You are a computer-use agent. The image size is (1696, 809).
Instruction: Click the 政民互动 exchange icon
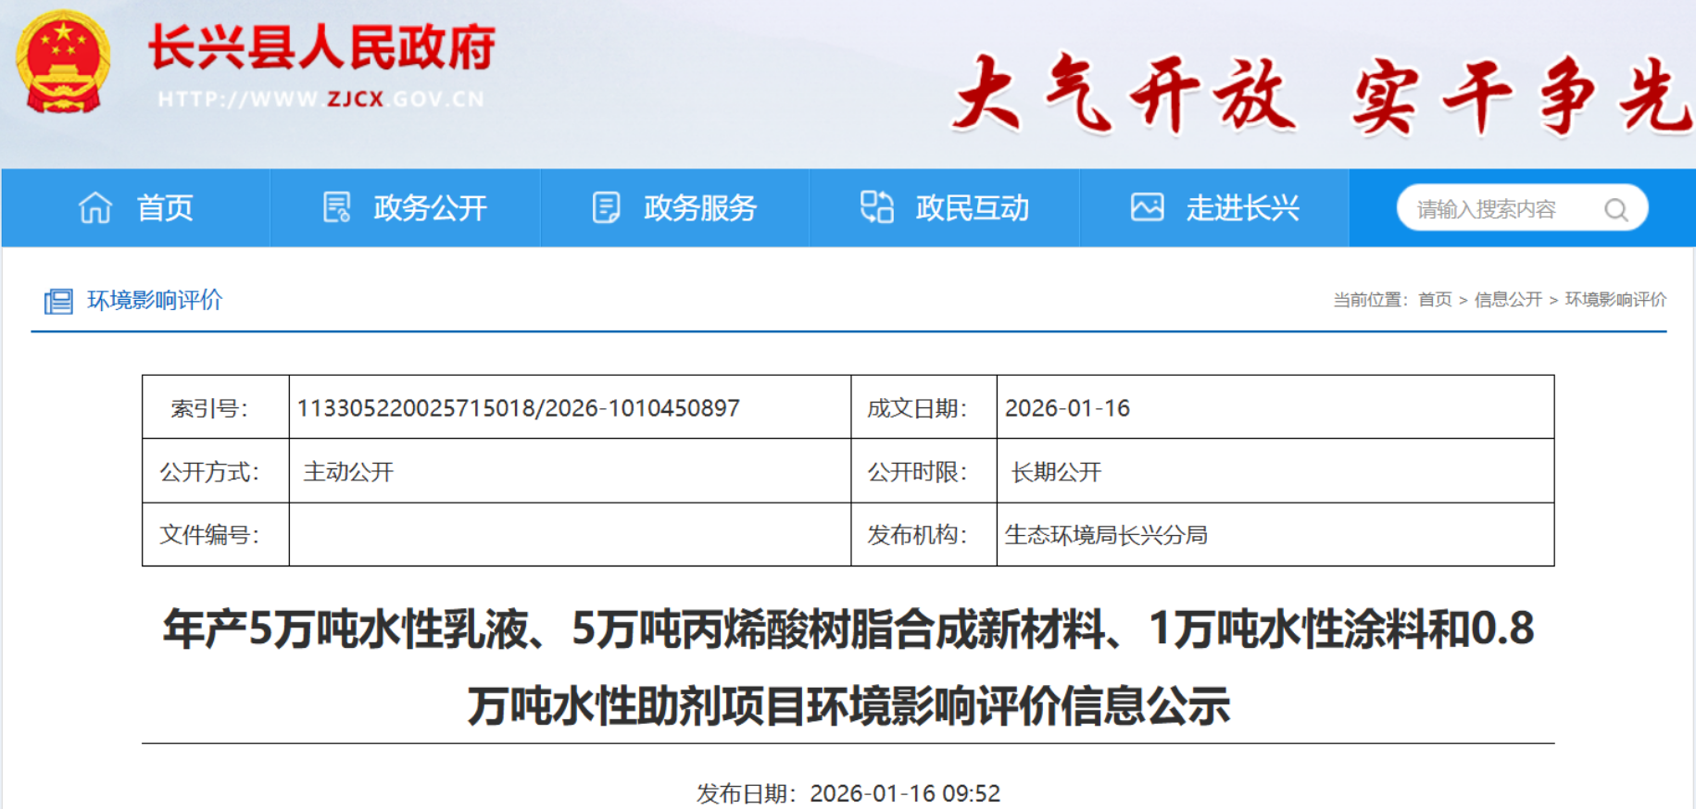(876, 207)
